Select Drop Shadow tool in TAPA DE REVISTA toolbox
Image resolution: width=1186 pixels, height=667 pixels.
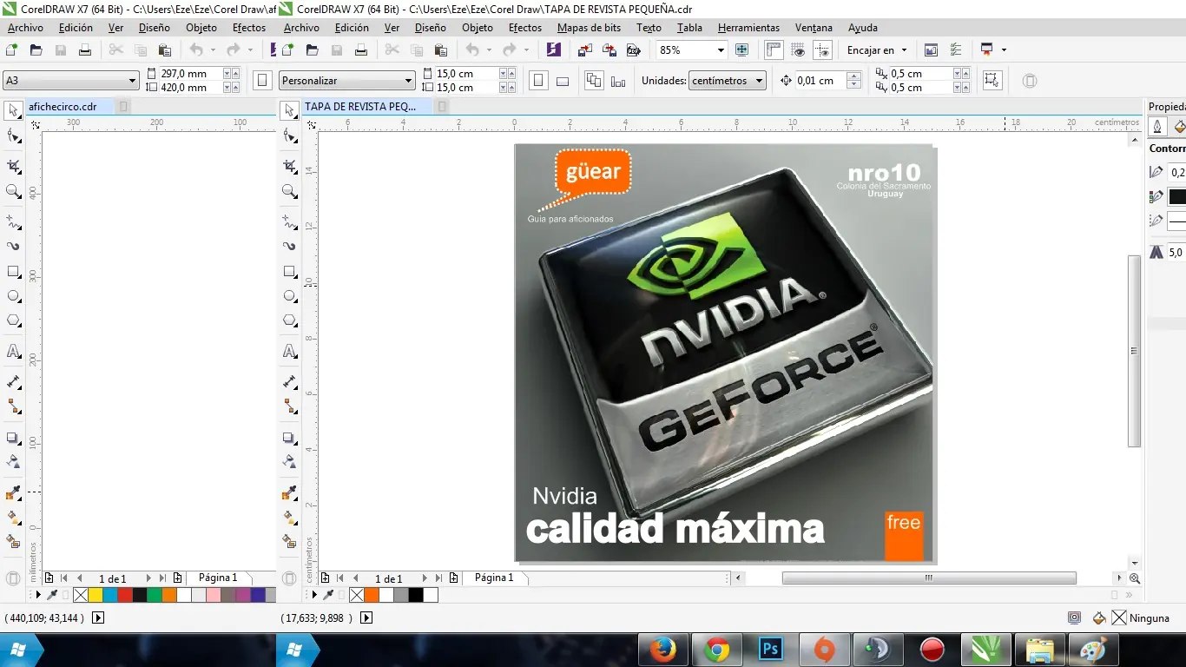pos(290,438)
